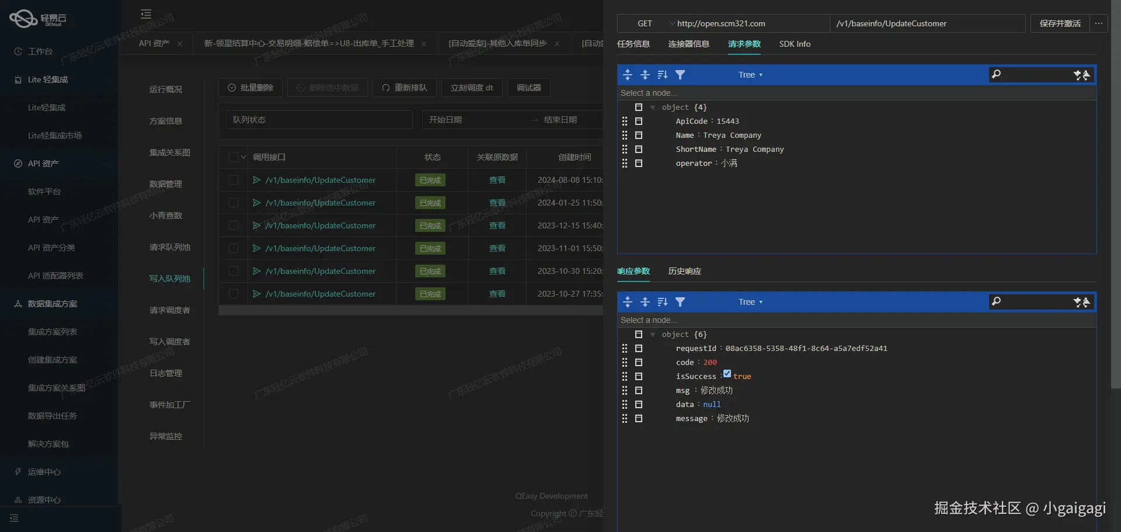The image size is (1121, 532).
Task: Jump to previous search result in request editor
Action: 1086,75
